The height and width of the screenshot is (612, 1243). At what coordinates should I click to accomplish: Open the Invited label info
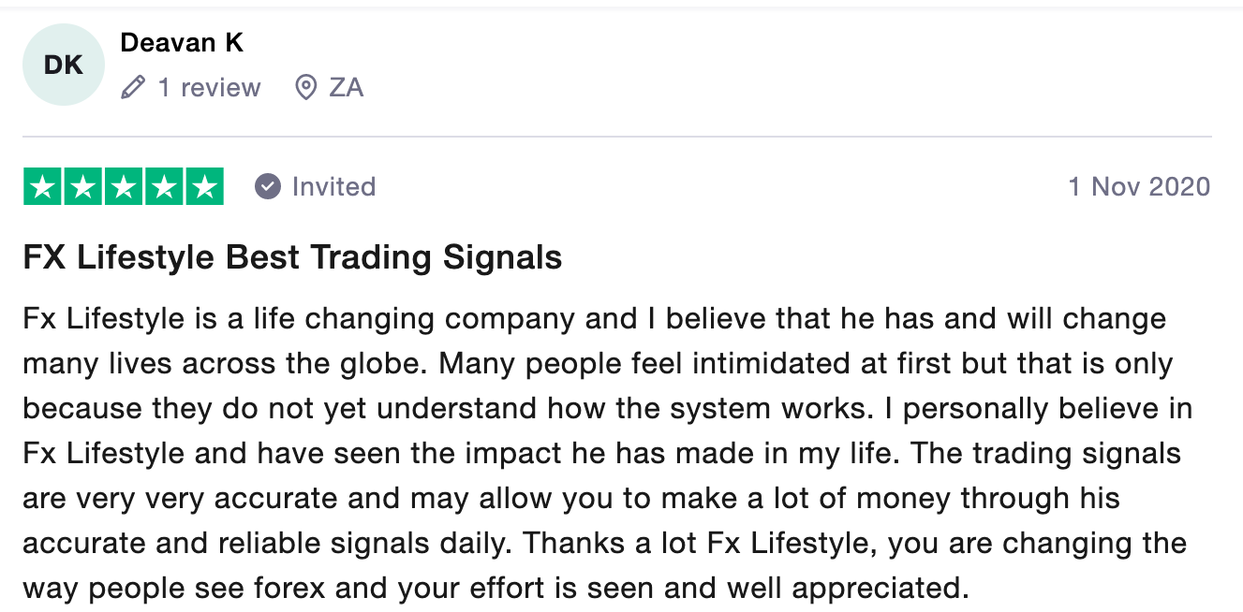click(333, 186)
